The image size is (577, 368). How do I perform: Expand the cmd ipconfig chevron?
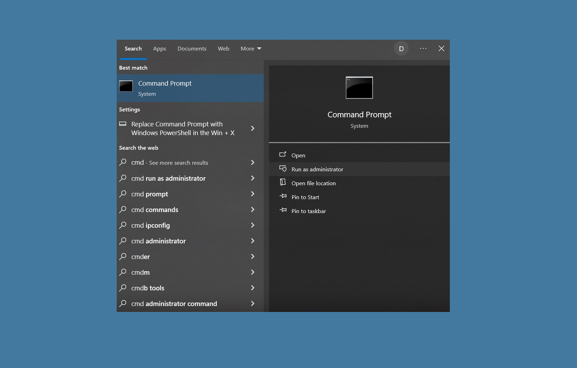tap(253, 225)
